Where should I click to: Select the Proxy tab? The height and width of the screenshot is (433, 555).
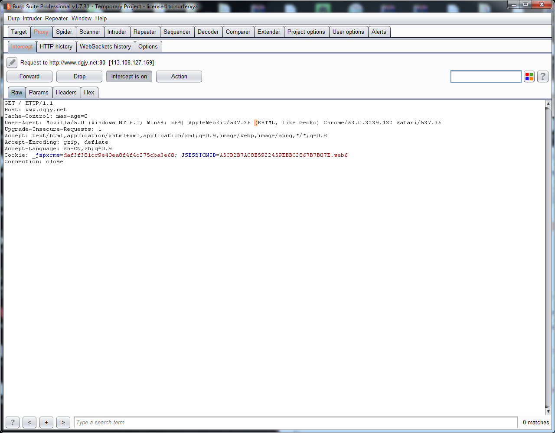pyautogui.click(x=41, y=32)
